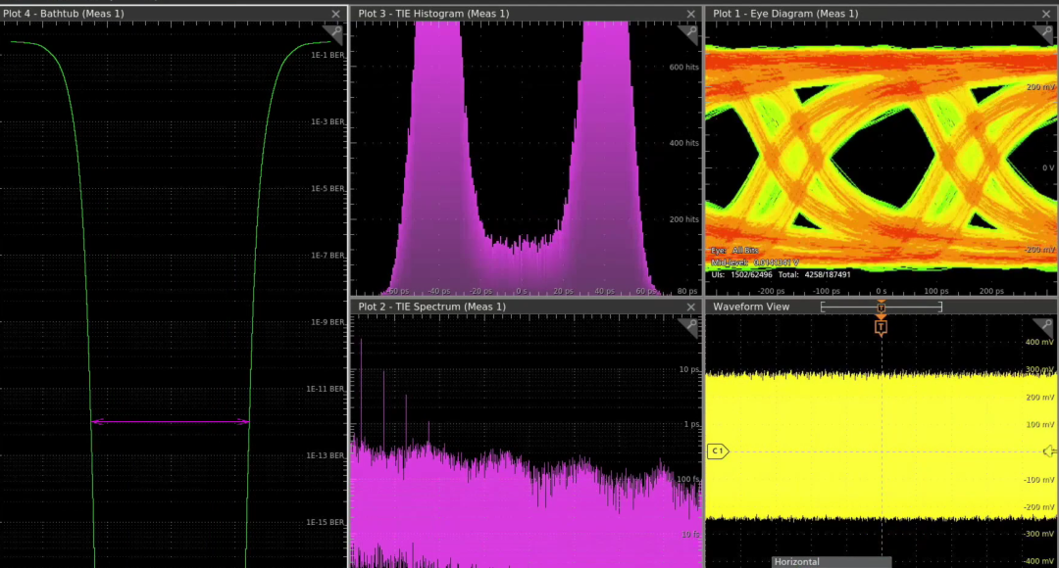Select the magenta eye-width arrow in Bathtub plot

click(x=171, y=422)
